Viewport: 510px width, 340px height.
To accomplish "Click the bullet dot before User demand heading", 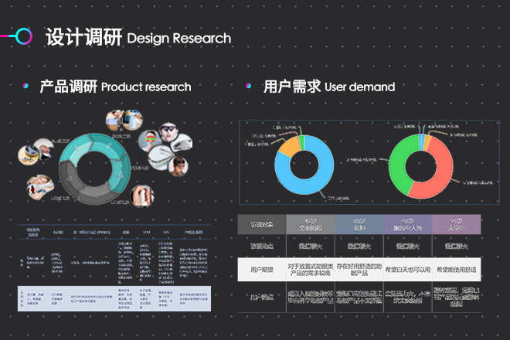I will pyautogui.click(x=248, y=87).
